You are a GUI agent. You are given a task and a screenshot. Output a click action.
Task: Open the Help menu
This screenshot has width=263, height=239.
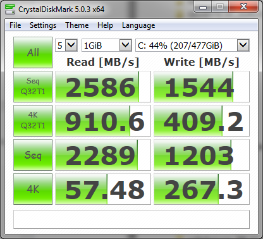point(105,25)
